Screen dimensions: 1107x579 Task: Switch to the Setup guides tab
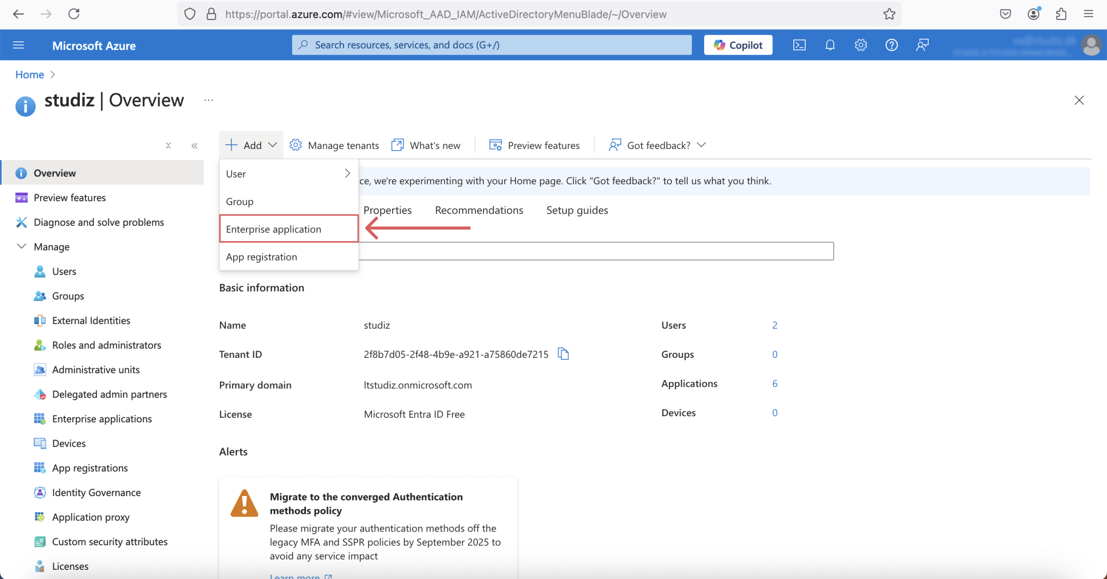[x=577, y=210]
